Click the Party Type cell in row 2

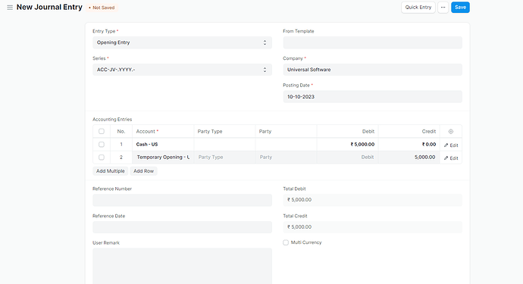click(x=224, y=158)
